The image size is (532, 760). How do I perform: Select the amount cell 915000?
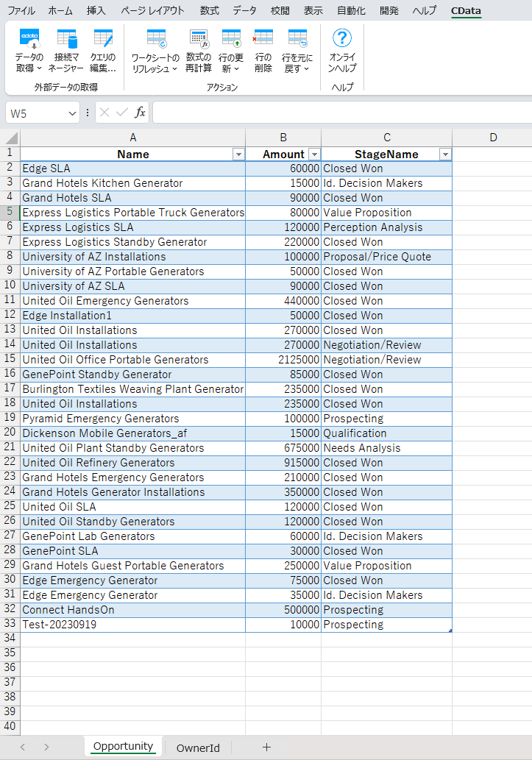click(283, 463)
